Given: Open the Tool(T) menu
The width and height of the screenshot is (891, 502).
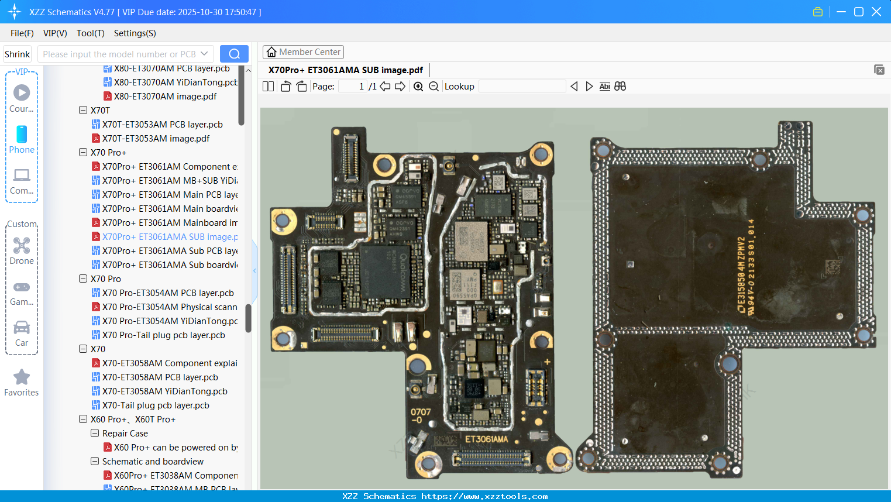Looking at the screenshot, I should pyautogui.click(x=90, y=33).
